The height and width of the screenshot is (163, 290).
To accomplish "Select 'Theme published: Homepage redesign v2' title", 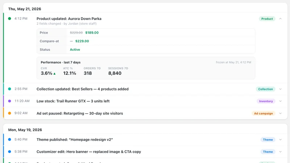I will 75,139.
